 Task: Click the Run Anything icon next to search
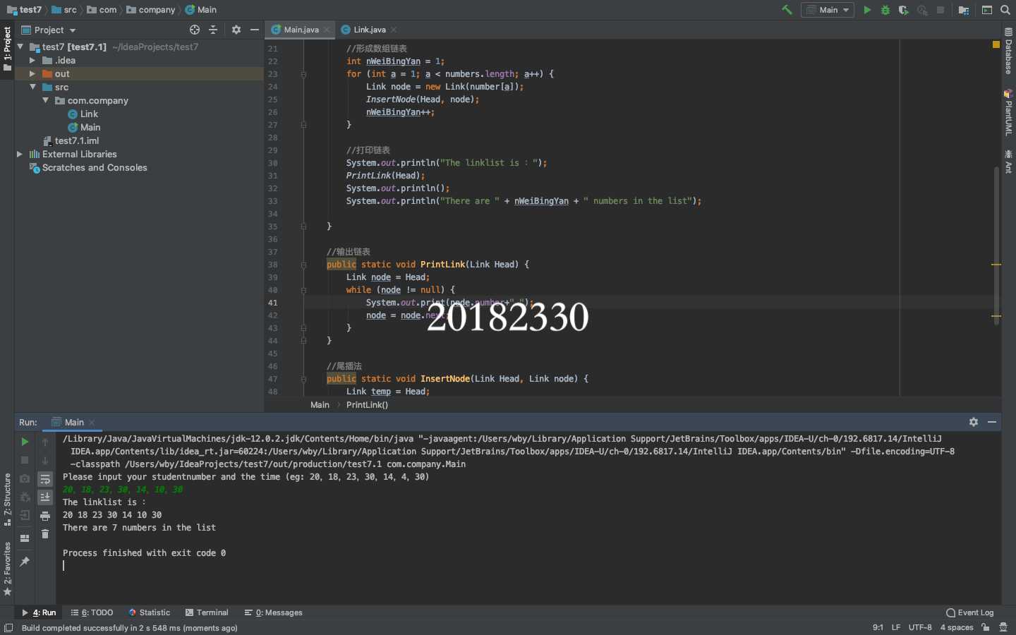tap(987, 10)
